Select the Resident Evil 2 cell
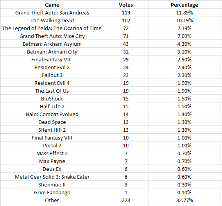 [52, 67]
